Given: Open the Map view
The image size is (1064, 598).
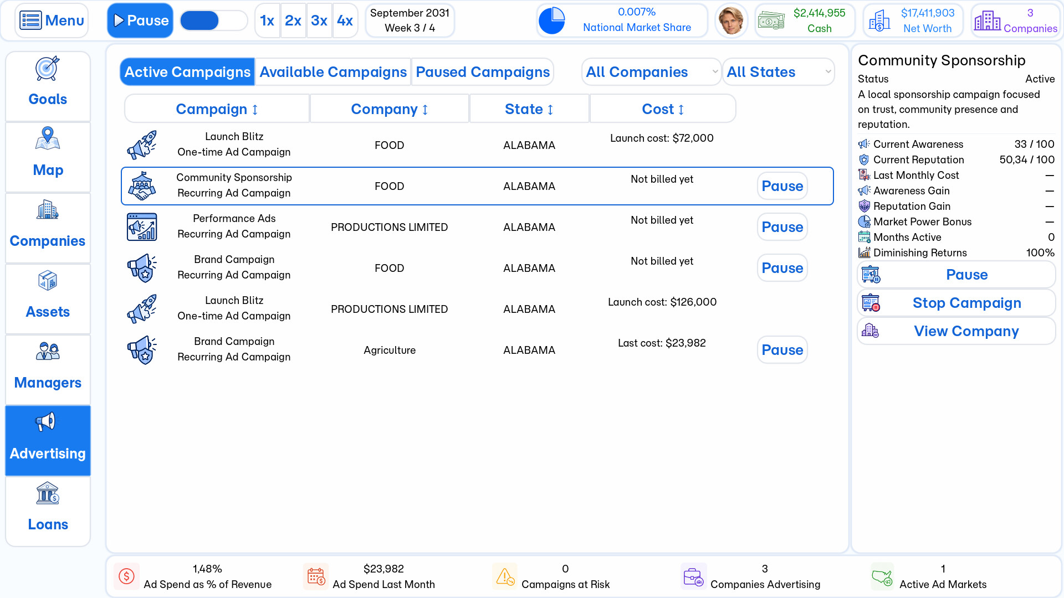Looking at the screenshot, I should [48, 157].
